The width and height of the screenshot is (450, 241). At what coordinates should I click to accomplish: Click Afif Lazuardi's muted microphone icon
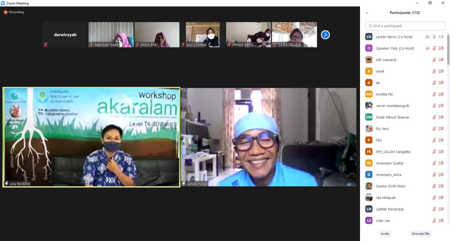434,60
